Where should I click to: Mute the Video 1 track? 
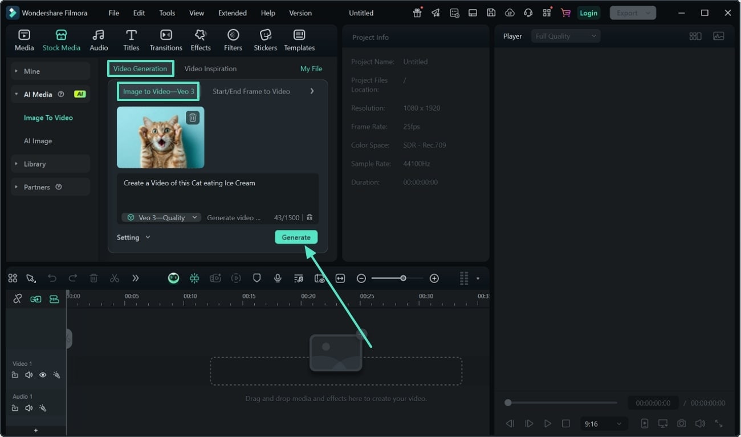pos(29,375)
